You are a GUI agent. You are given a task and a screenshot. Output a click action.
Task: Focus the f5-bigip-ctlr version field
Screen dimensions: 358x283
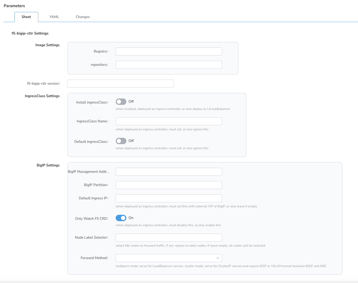pyautogui.click(x=121, y=84)
